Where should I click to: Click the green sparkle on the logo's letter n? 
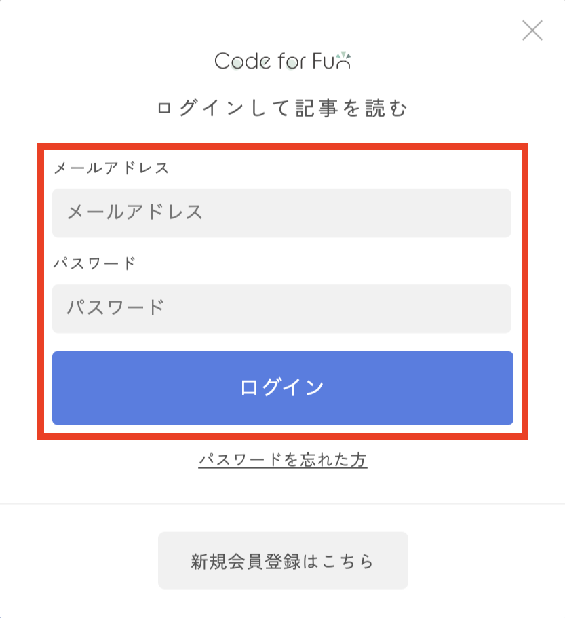345,55
